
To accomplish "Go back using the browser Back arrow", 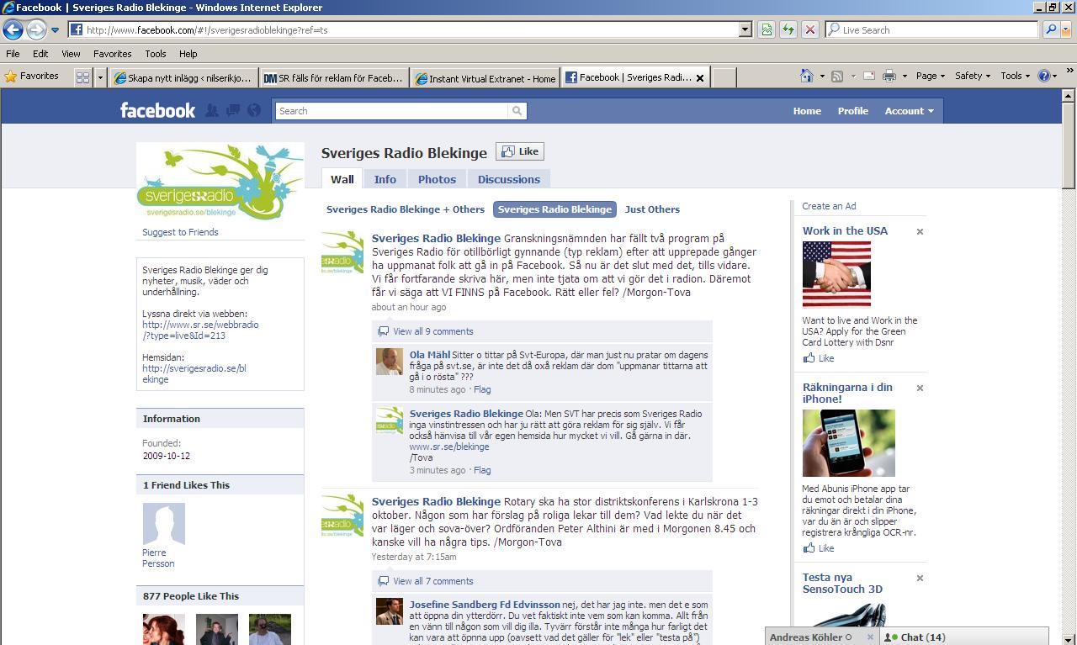I will pos(13,29).
